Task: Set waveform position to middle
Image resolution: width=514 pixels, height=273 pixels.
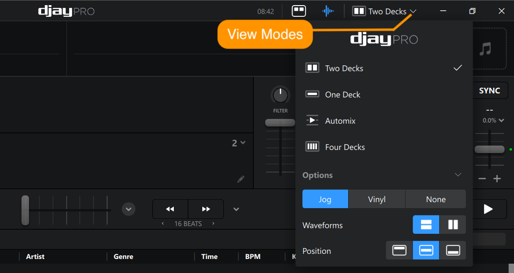Action: (x=426, y=251)
